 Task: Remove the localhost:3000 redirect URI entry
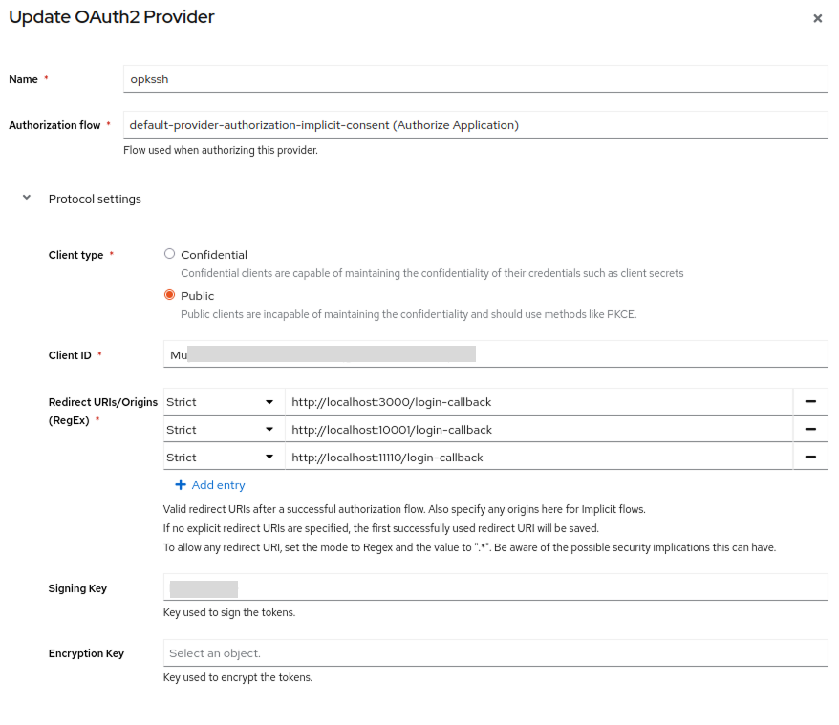coord(809,402)
